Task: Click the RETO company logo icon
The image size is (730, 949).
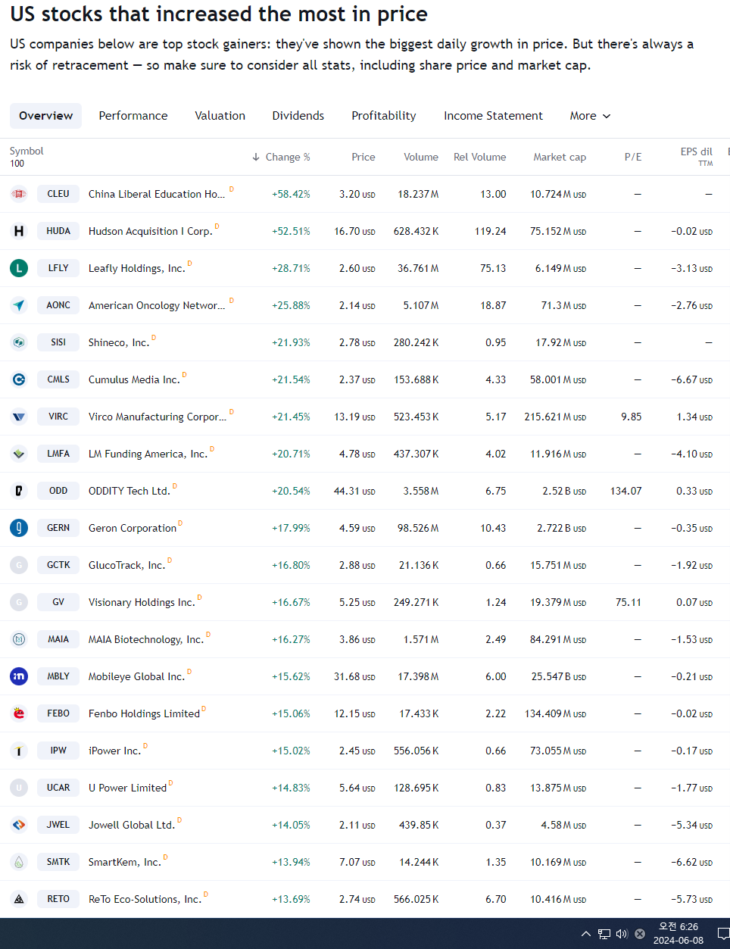Action: [19, 899]
